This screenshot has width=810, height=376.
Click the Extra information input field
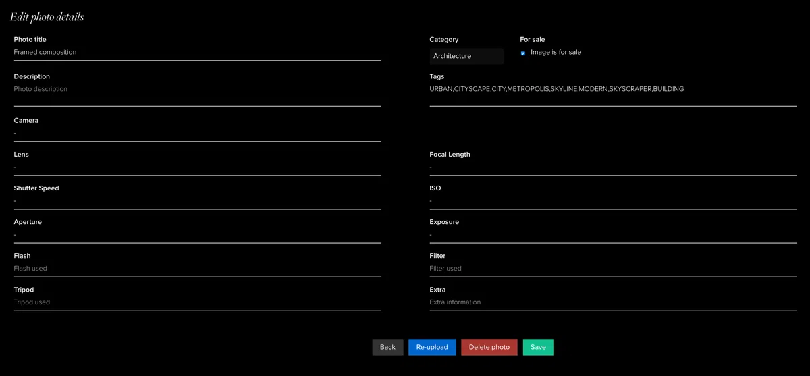(x=613, y=302)
